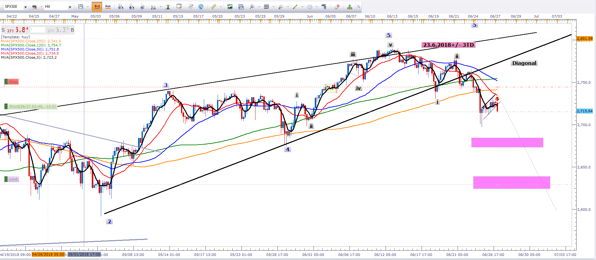Click the MVA 200 indicator label
The image size is (596, 260).
[x=31, y=41]
